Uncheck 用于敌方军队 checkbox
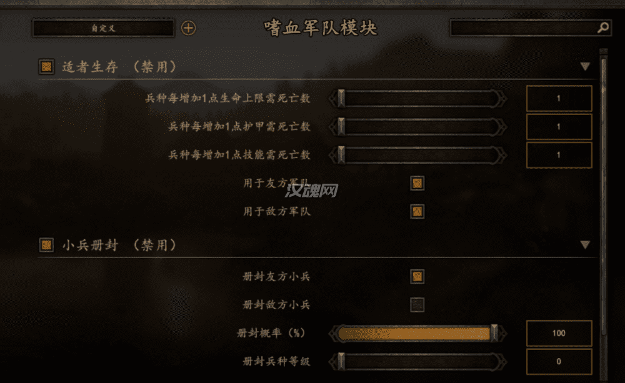Image resolution: width=625 pixels, height=383 pixels. coord(417,212)
